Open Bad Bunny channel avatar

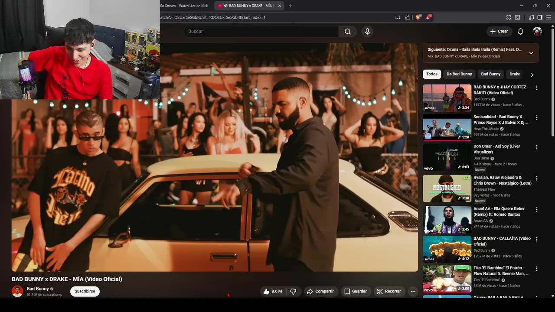tap(17, 291)
